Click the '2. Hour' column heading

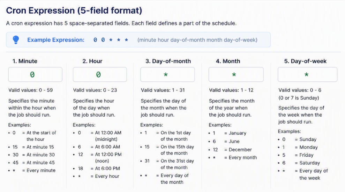pyautogui.click(x=92, y=61)
